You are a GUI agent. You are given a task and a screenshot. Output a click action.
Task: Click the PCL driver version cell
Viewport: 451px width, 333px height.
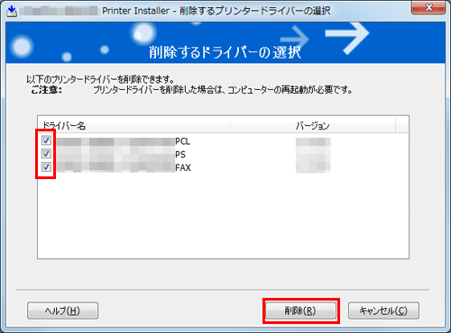coord(313,142)
